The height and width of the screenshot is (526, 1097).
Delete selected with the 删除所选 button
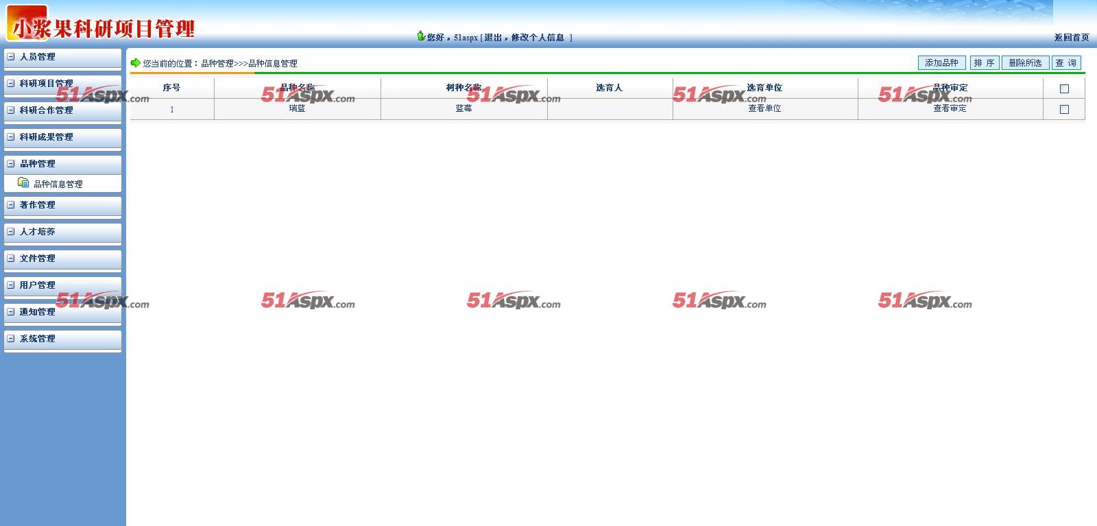click(x=1025, y=63)
